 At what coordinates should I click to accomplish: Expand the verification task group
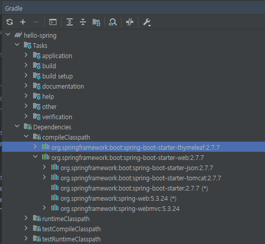[26, 116]
